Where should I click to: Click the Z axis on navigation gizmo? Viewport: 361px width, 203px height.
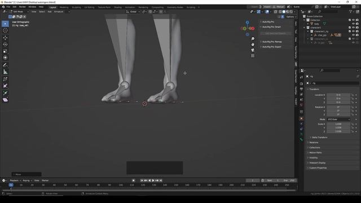247,23
